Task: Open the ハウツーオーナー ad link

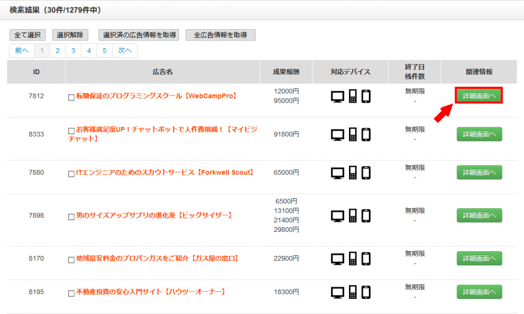Action: (151, 292)
